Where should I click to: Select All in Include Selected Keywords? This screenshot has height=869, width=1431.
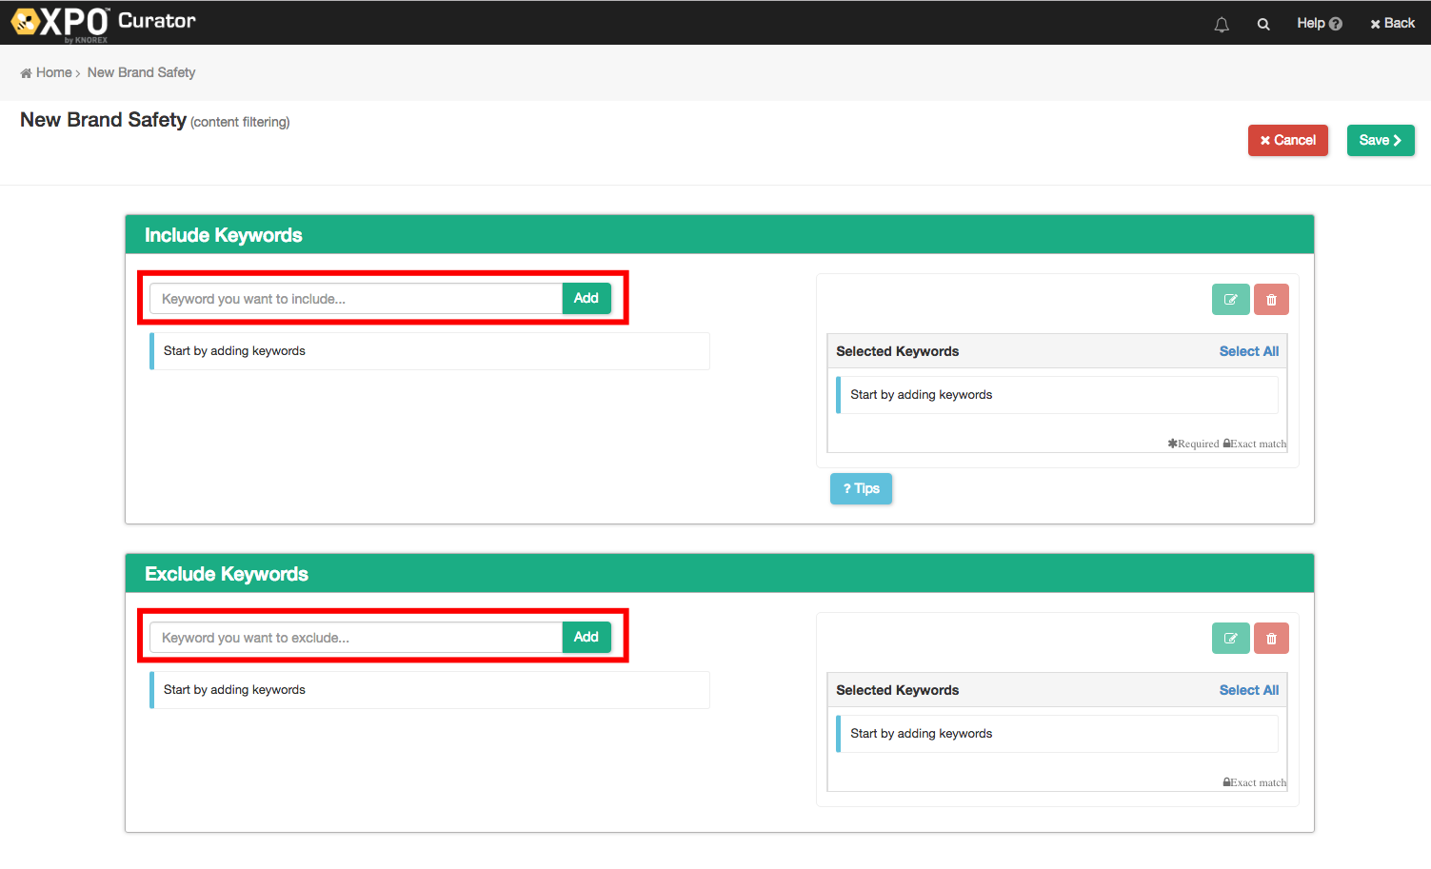pyautogui.click(x=1248, y=351)
